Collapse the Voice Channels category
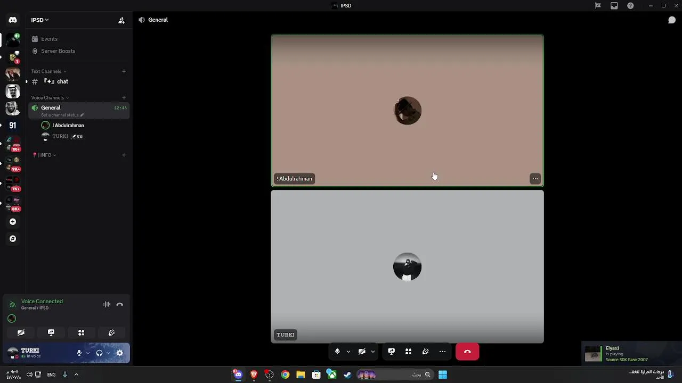This screenshot has width=682, height=383. coord(50,98)
